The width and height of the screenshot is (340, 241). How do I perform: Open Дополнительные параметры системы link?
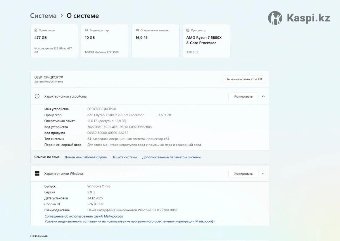[171, 157]
